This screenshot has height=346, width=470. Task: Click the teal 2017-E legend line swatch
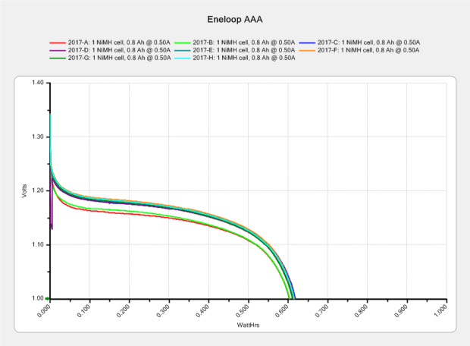182,50
